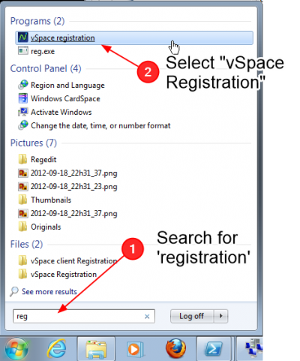Viewport: 300px width, 361px height.
Task: Click the Windows Start orb
Action: pos(17,349)
